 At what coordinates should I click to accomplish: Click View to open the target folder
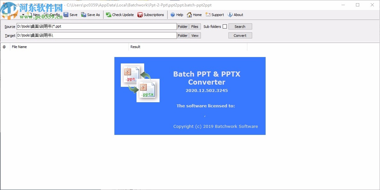point(195,35)
